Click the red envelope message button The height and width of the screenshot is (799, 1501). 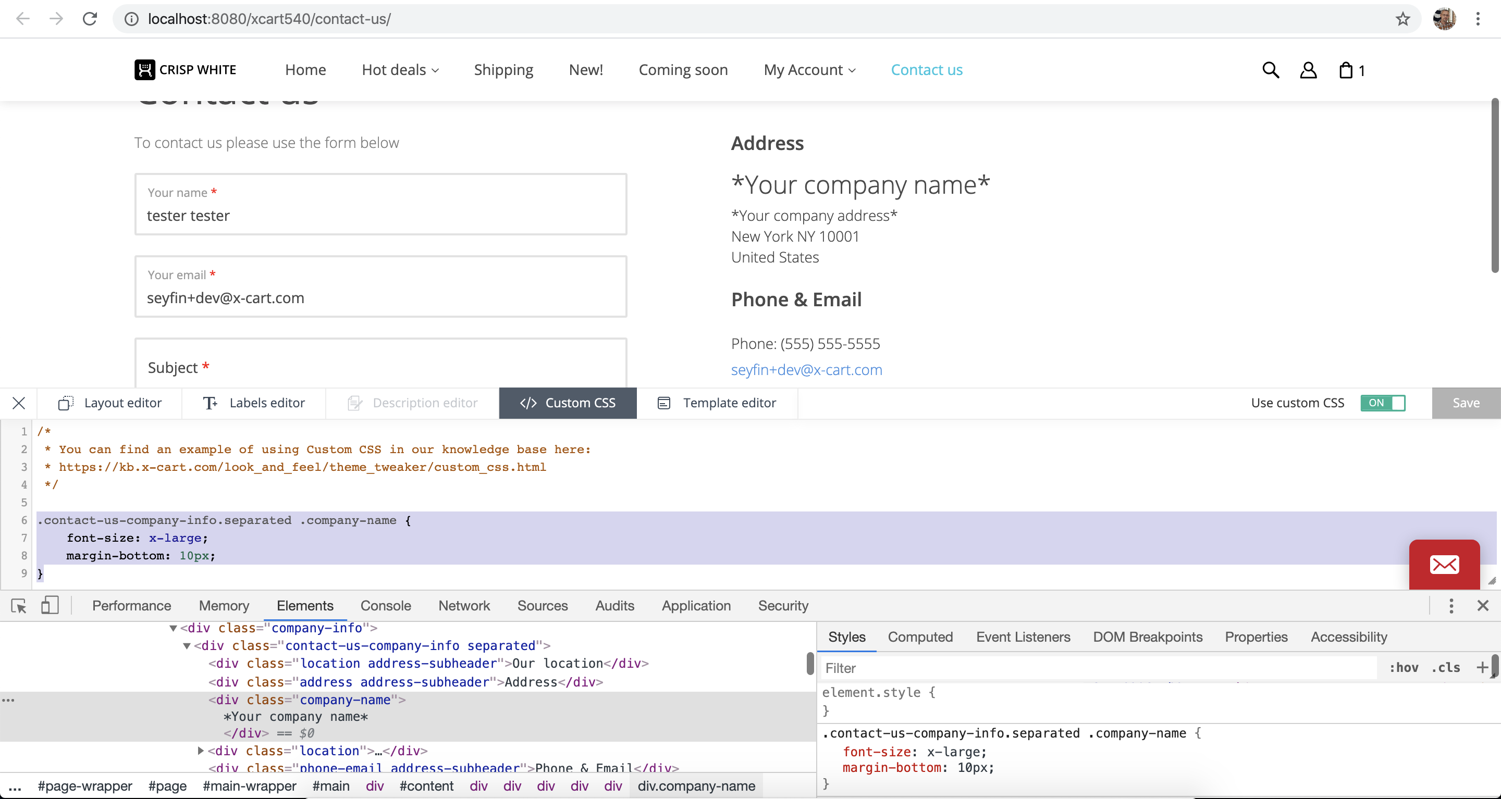click(x=1444, y=564)
